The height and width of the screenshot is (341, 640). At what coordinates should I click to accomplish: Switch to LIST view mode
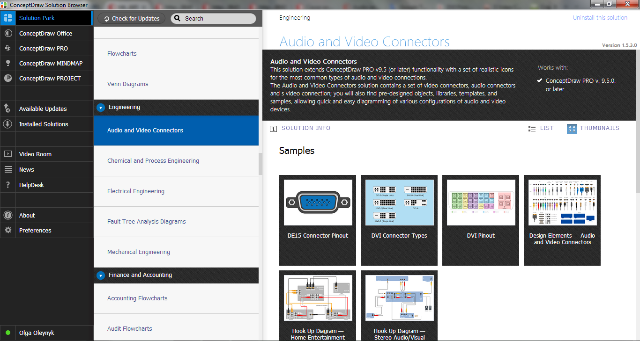click(x=541, y=128)
